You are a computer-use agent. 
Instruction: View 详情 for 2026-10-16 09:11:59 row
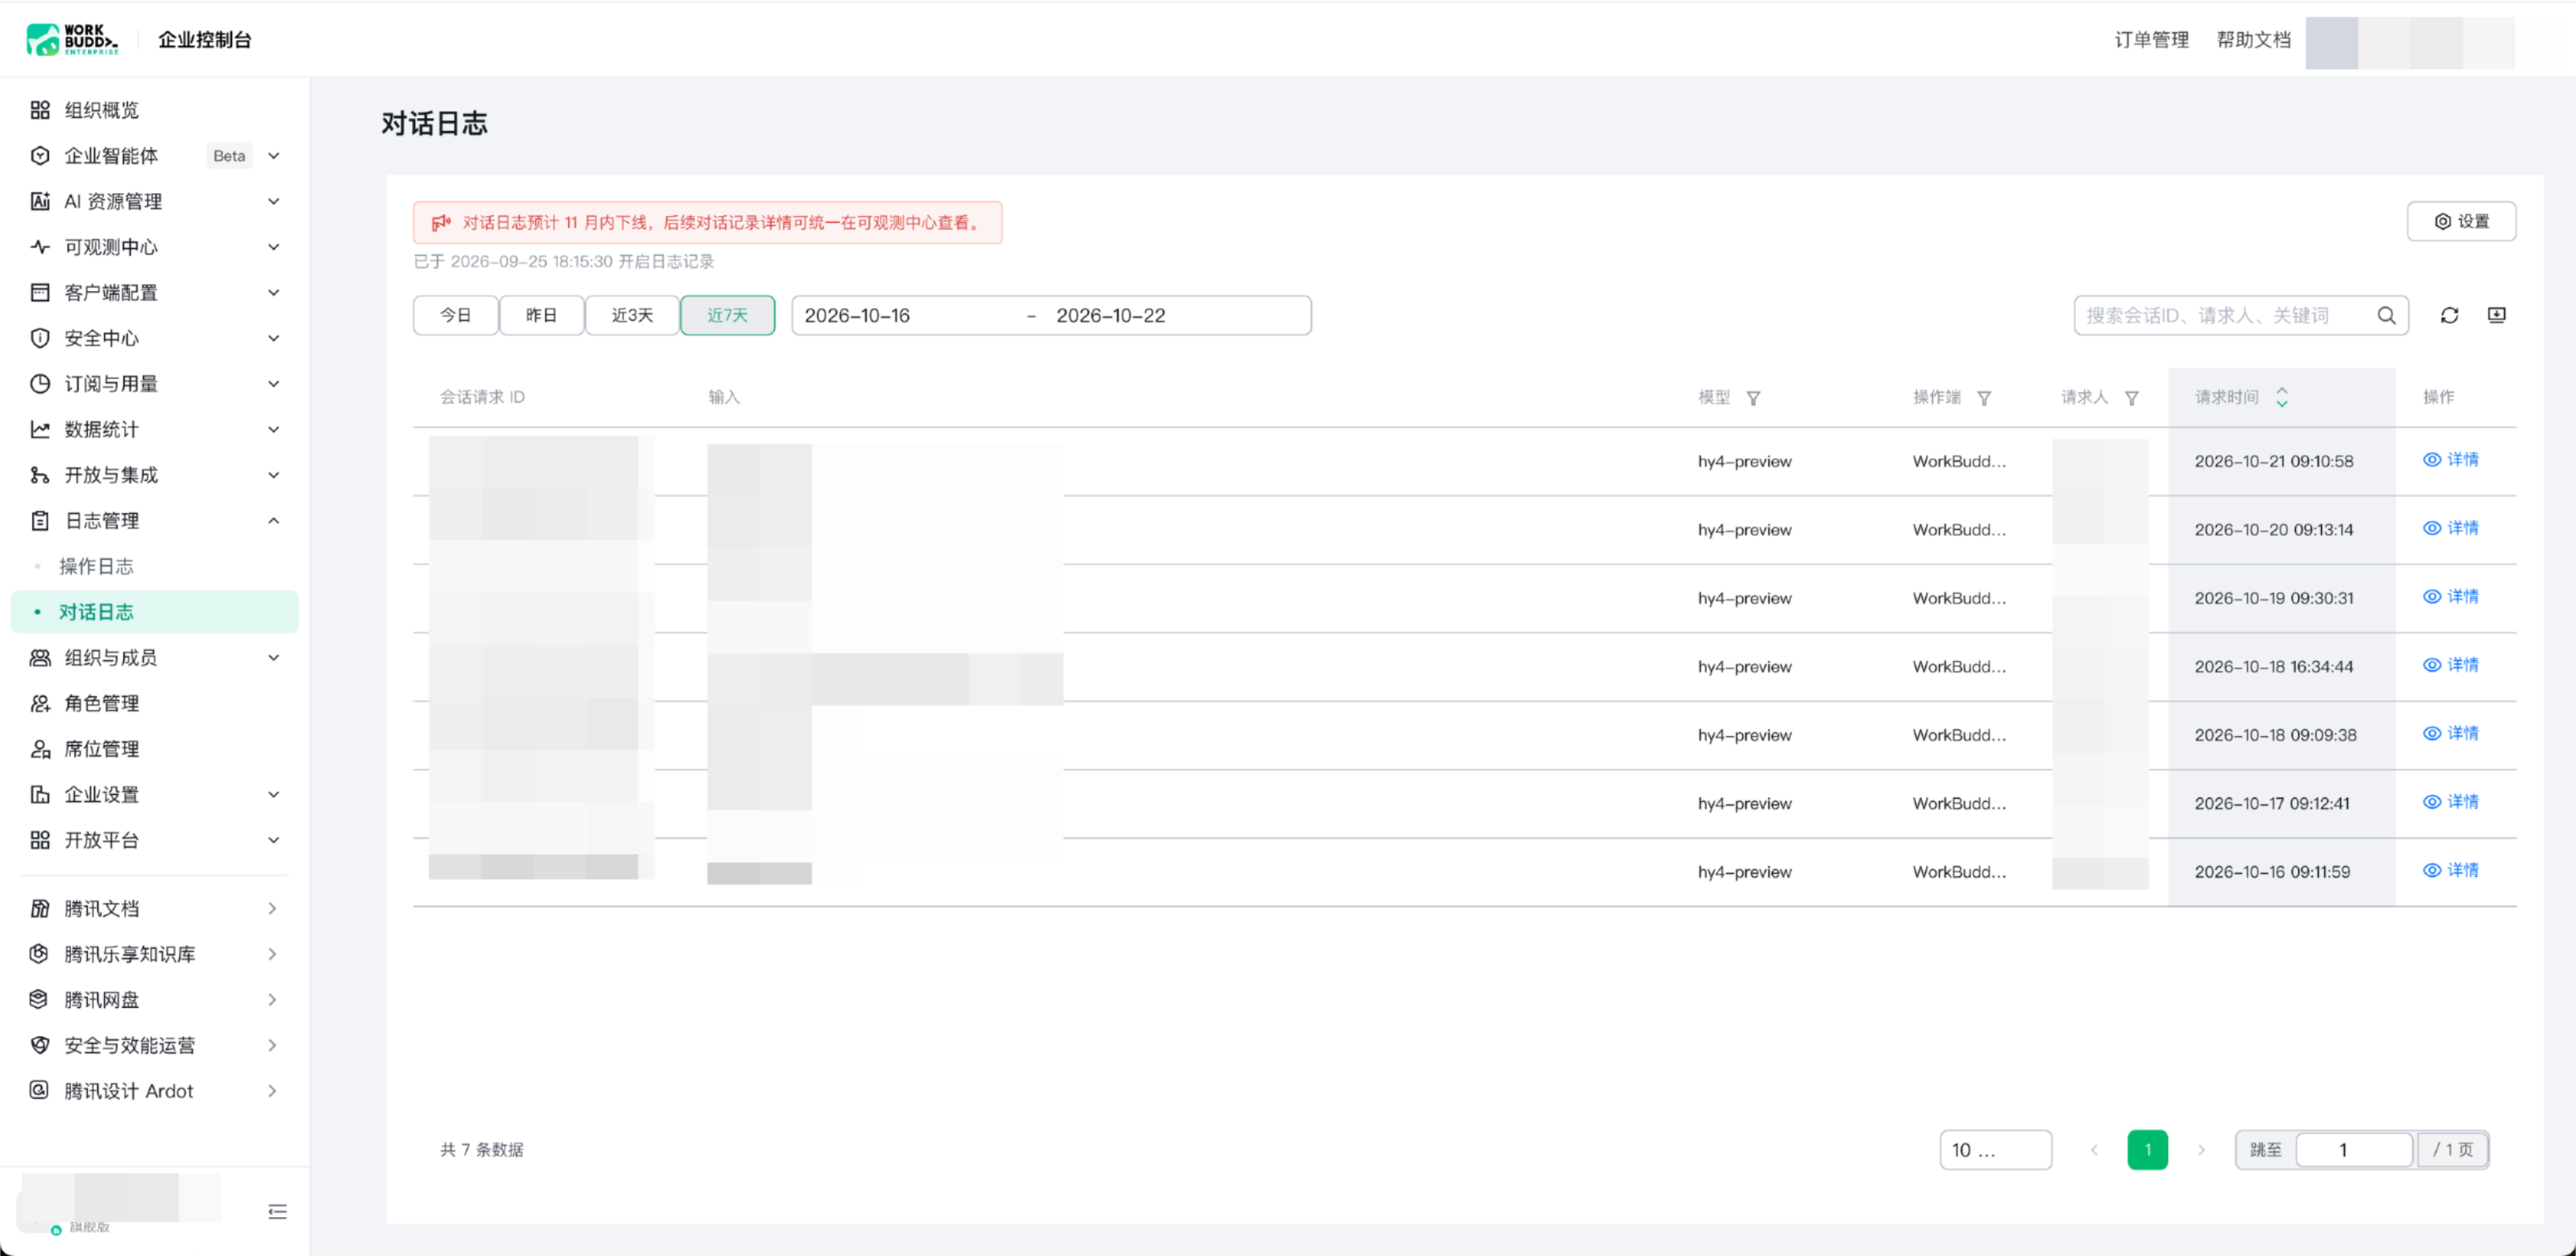(x=2450, y=870)
